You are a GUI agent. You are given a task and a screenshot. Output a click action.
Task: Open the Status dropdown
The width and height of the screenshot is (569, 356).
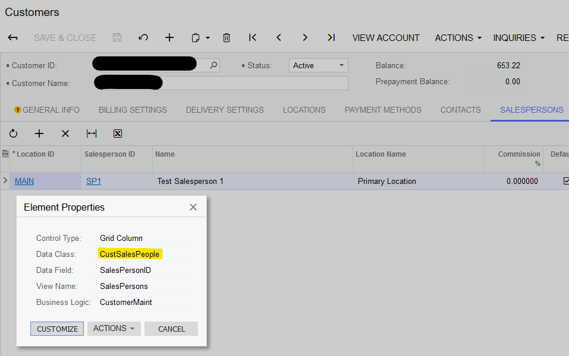[x=318, y=65]
